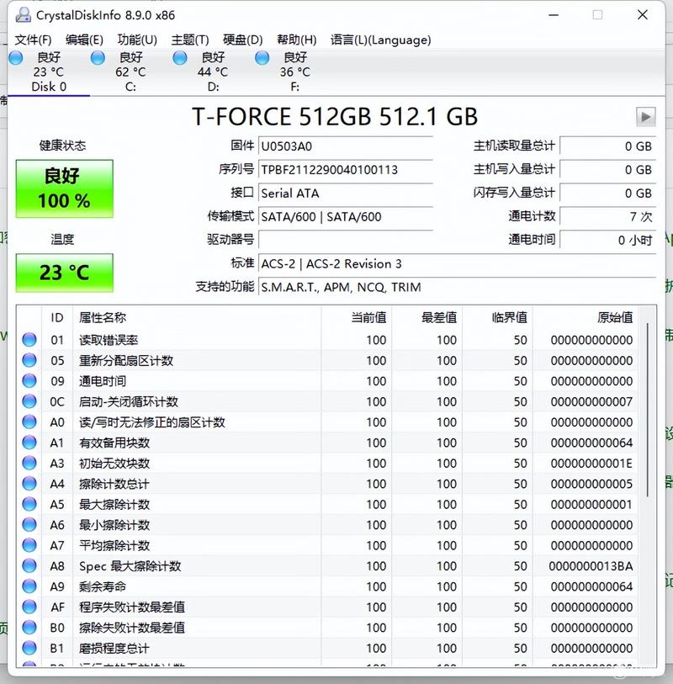Click the status orb for attribute A1 有效备用块数
This screenshot has width=673, height=684.
tap(29, 442)
